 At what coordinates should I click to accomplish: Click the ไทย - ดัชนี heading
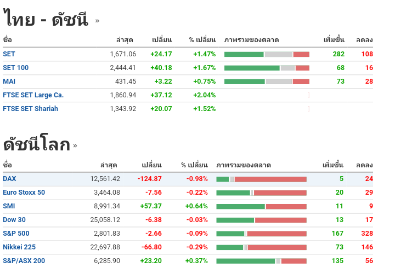coord(46,20)
